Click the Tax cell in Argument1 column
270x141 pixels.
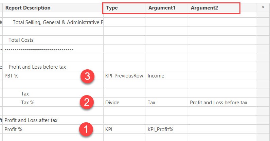[x=167, y=102]
